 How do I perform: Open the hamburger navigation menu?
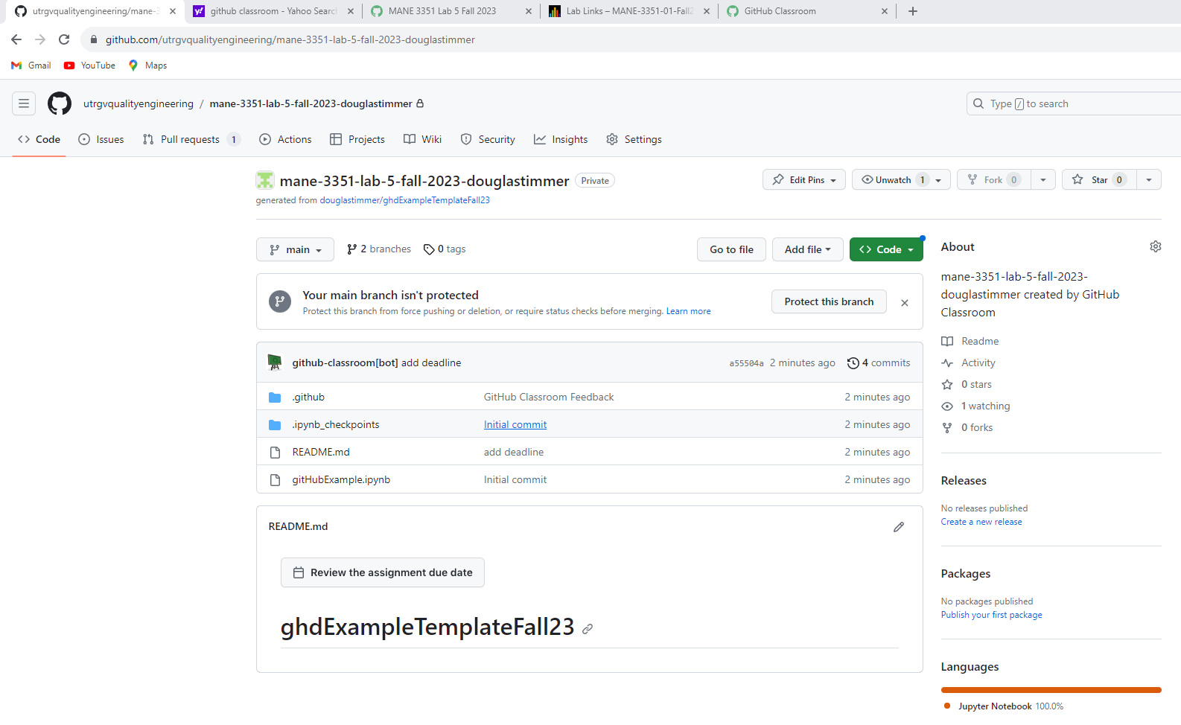24,103
